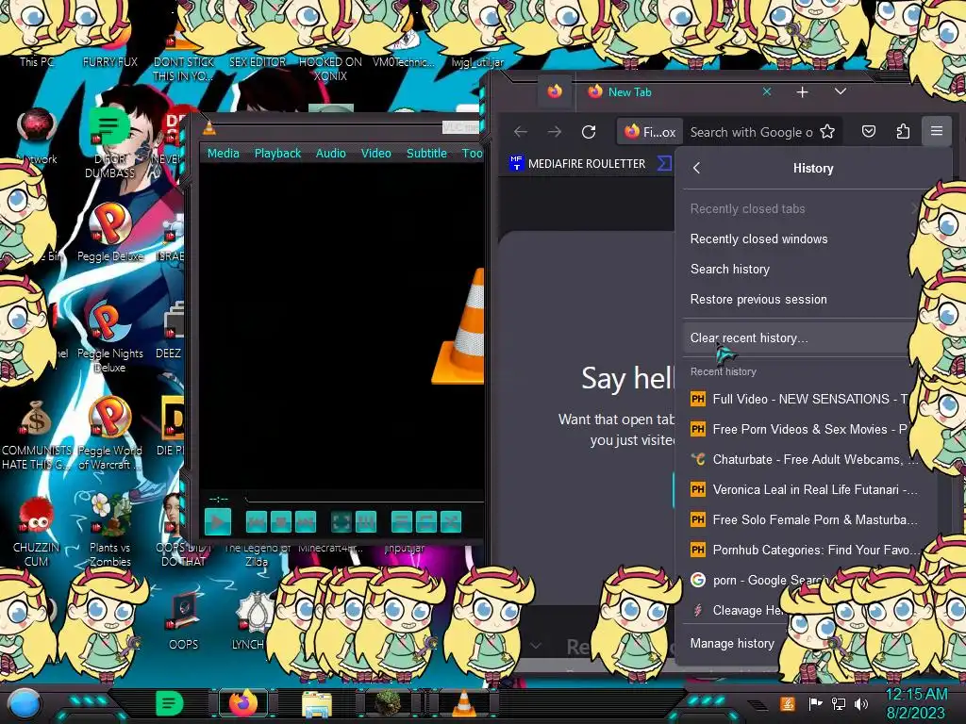This screenshot has height=724, width=966.
Task: Open VLC extended settings button
Action: 365,522
